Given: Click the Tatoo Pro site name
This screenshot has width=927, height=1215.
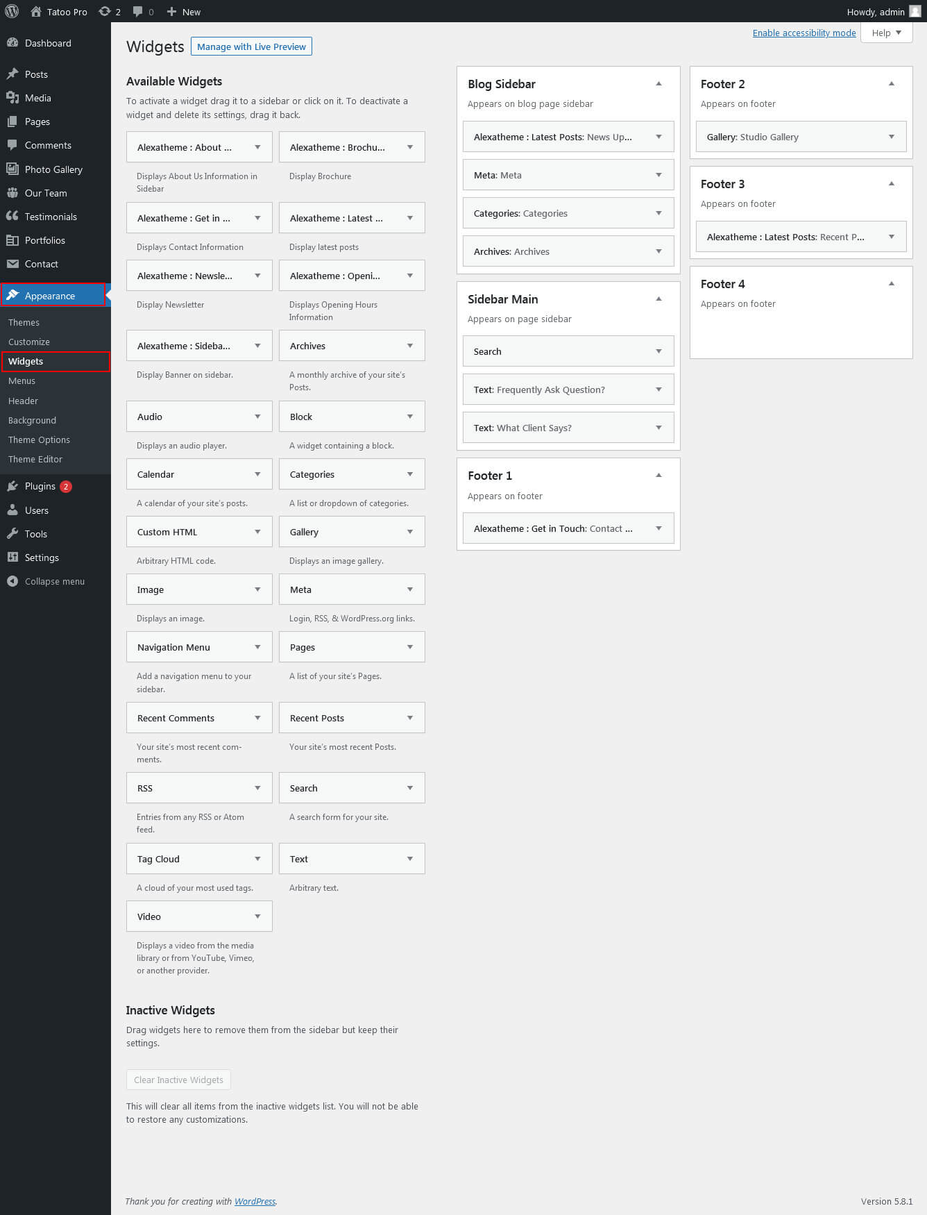Looking at the screenshot, I should click(67, 12).
